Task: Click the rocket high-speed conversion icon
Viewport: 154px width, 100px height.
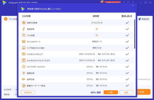Action: coord(140,19)
